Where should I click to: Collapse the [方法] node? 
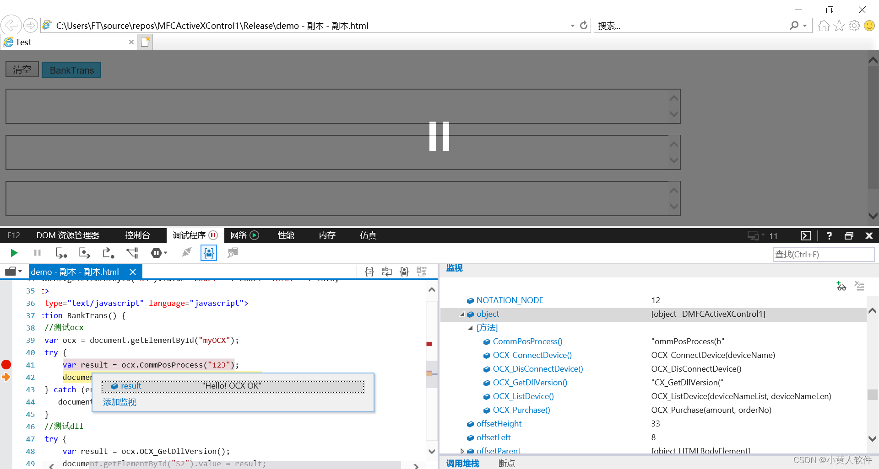[470, 328]
